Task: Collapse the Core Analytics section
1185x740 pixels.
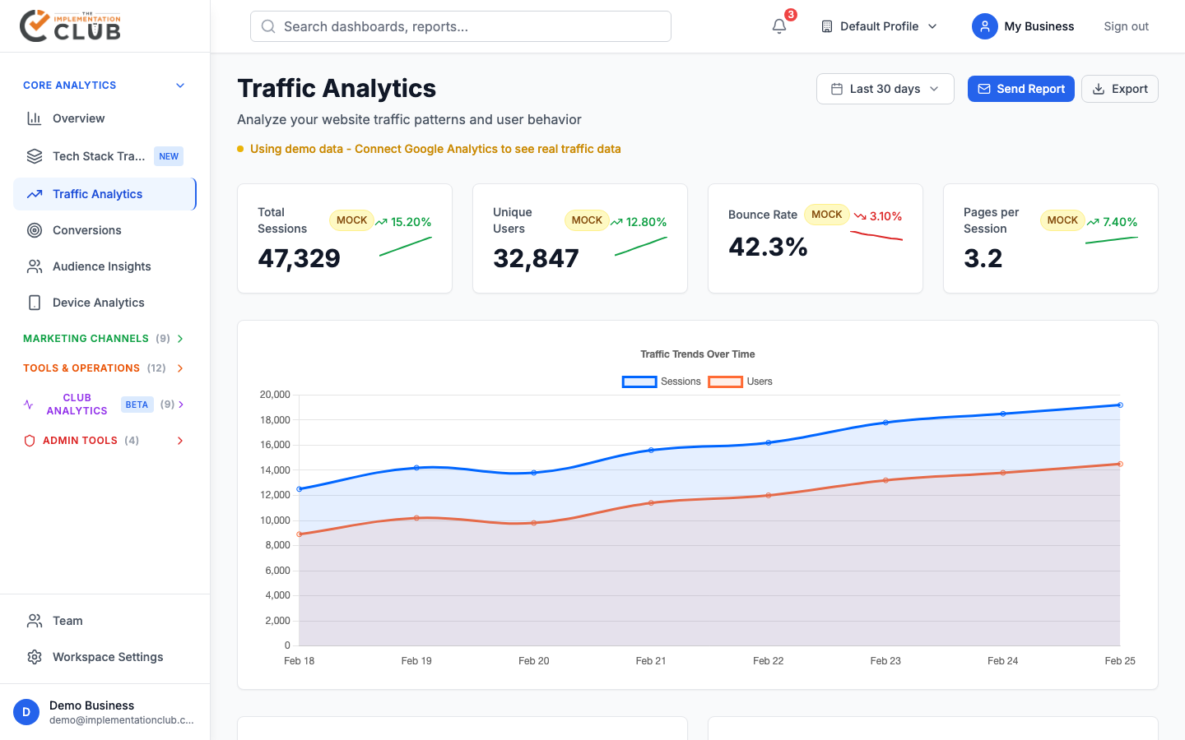Action: (x=180, y=86)
